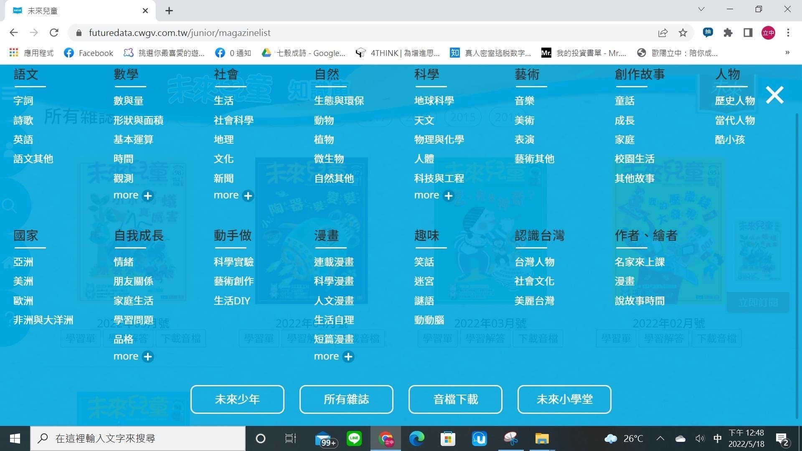Screen dimensions: 802x451
Task: Open the Facebook bookmark
Action: tap(89, 53)
